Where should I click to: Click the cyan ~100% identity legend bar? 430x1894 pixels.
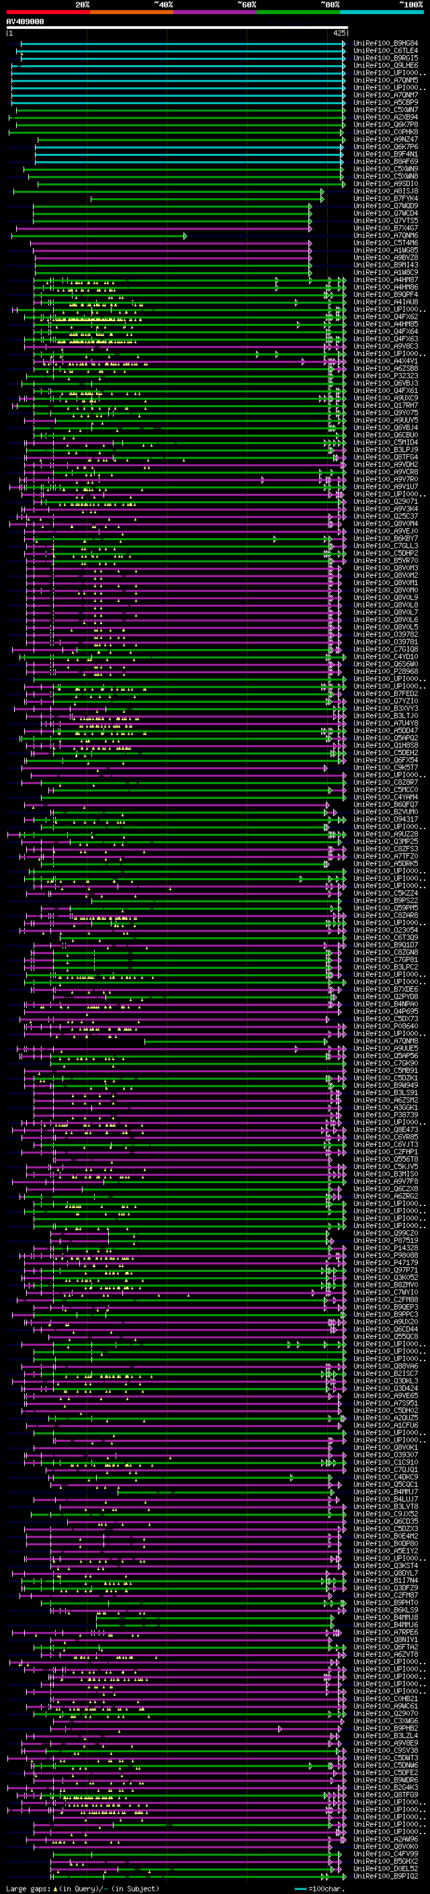[382, 12]
